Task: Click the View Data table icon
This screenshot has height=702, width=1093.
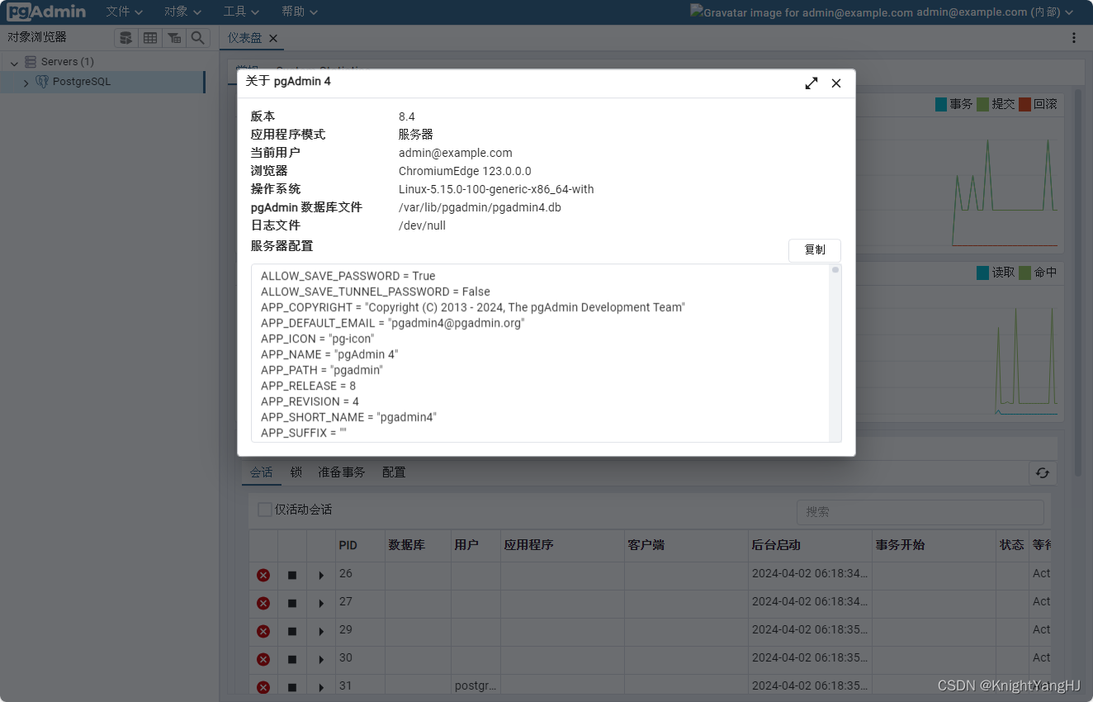Action: [x=149, y=38]
